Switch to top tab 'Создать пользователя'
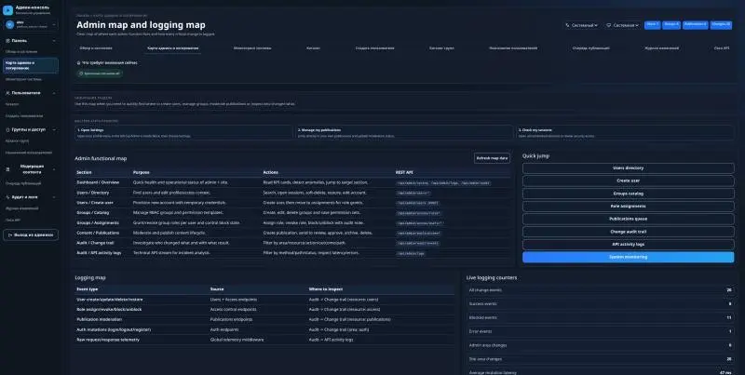 tap(375, 48)
